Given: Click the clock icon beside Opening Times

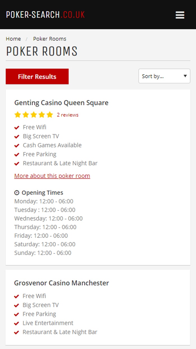Looking at the screenshot, I should click(17, 193).
